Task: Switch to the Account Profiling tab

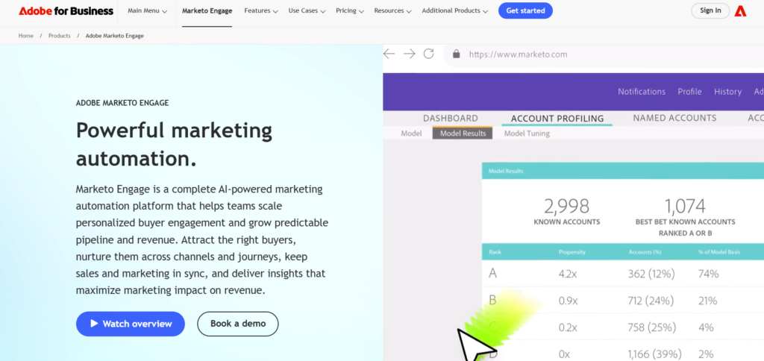Action: (557, 118)
